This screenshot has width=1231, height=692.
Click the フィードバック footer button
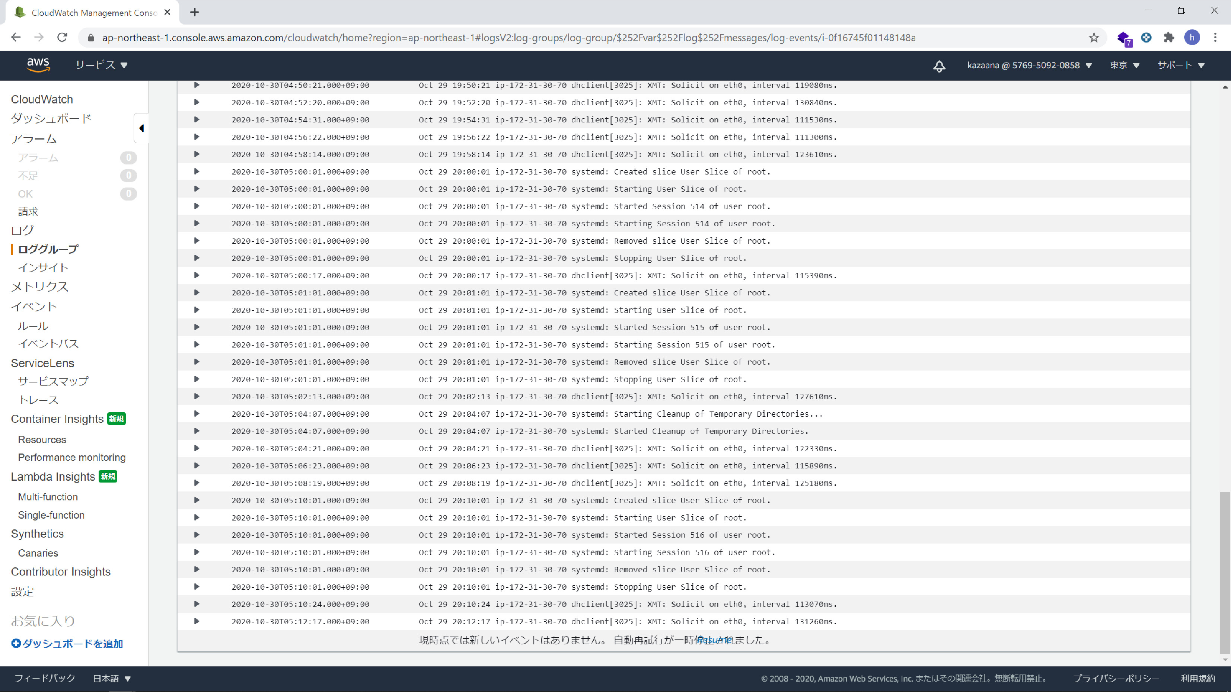click(45, 678)
